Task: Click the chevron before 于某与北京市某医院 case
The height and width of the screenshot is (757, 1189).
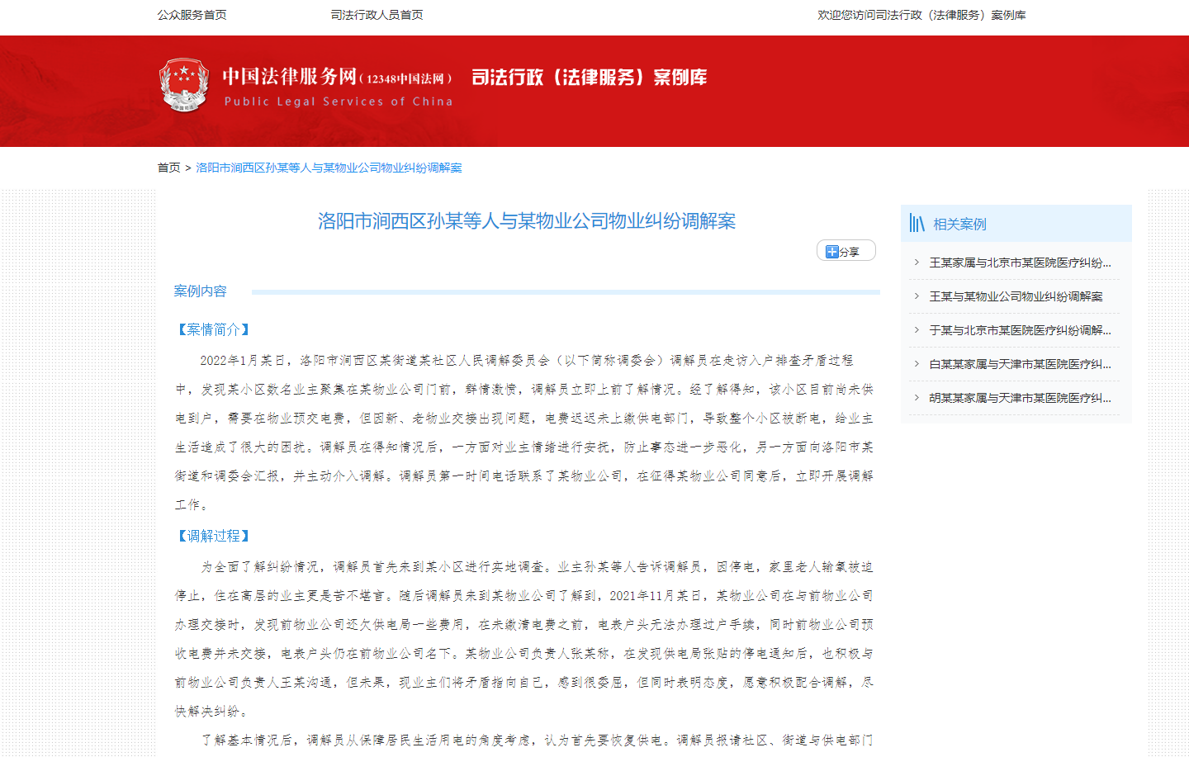Action: (917, 330)
